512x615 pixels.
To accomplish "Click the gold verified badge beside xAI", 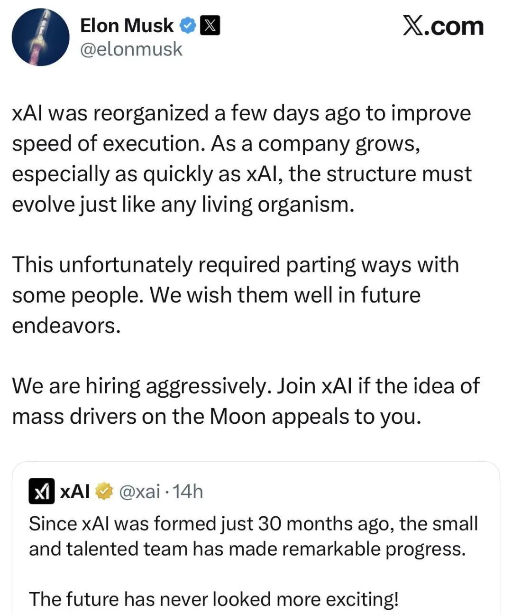I will pos(104,492).
